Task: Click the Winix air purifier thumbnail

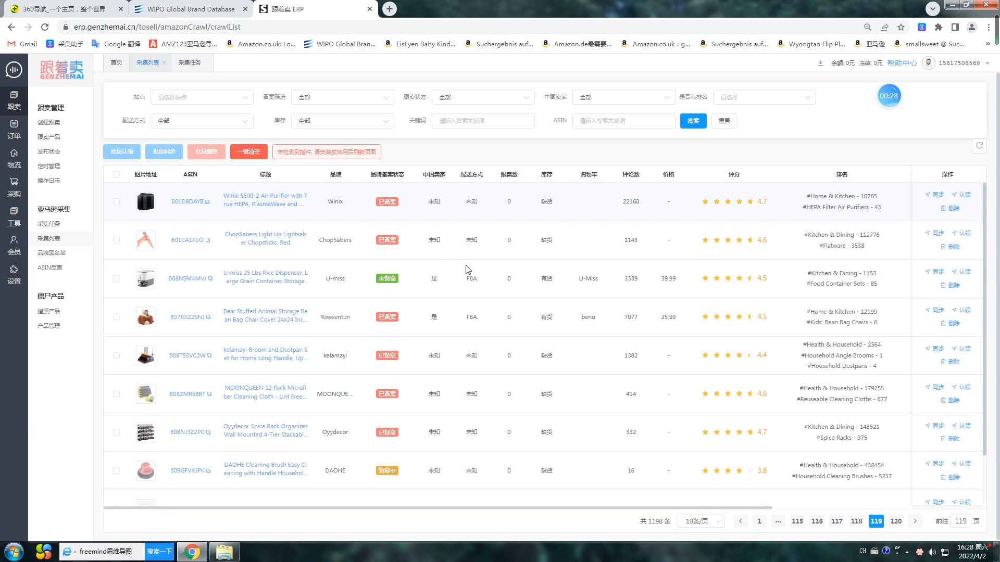Action: coord(146,202)
